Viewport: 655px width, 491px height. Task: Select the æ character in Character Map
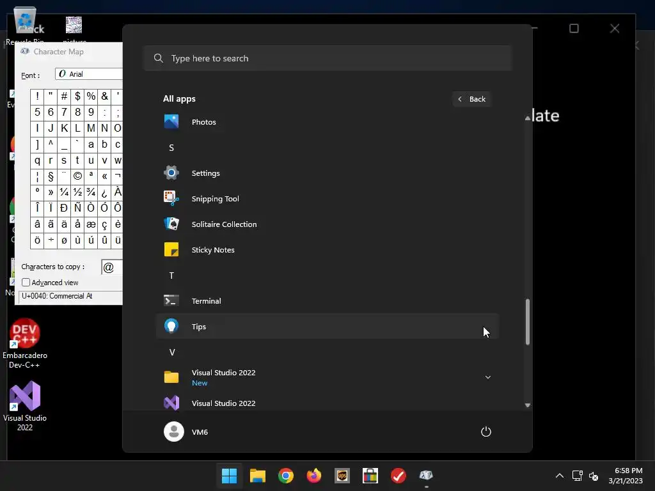(x=91, y=224)
